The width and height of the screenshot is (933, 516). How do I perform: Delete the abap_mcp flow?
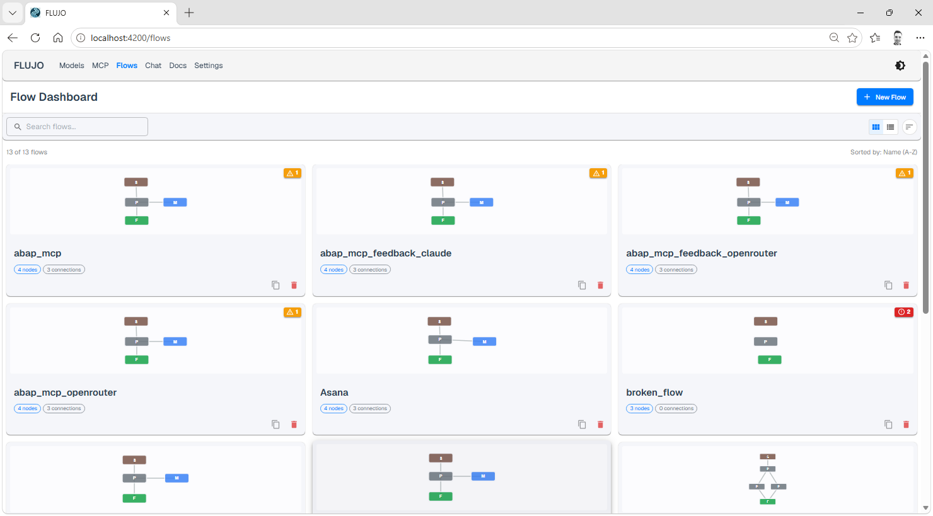coord(294,285)
